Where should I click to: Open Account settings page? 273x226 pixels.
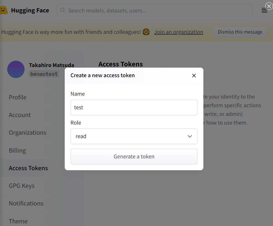[20, 115]
